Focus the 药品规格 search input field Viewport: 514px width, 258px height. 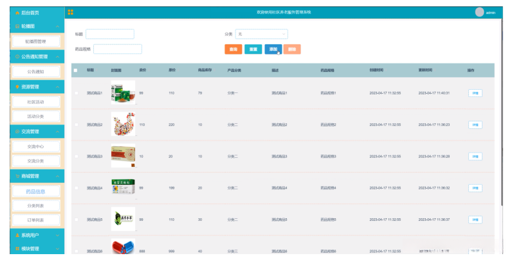pos(118,49)
